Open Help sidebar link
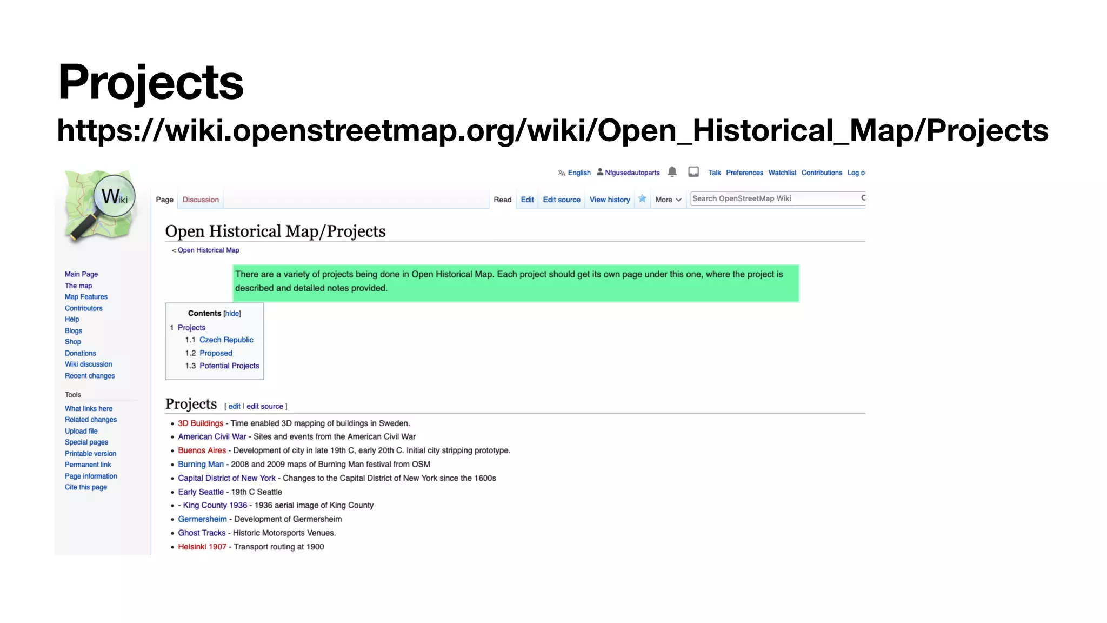1107x623 pixels. click(x=72, y=319)
